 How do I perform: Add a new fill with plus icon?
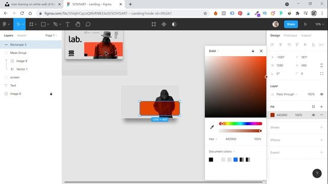pyautogui.click(x=321, y=107)
